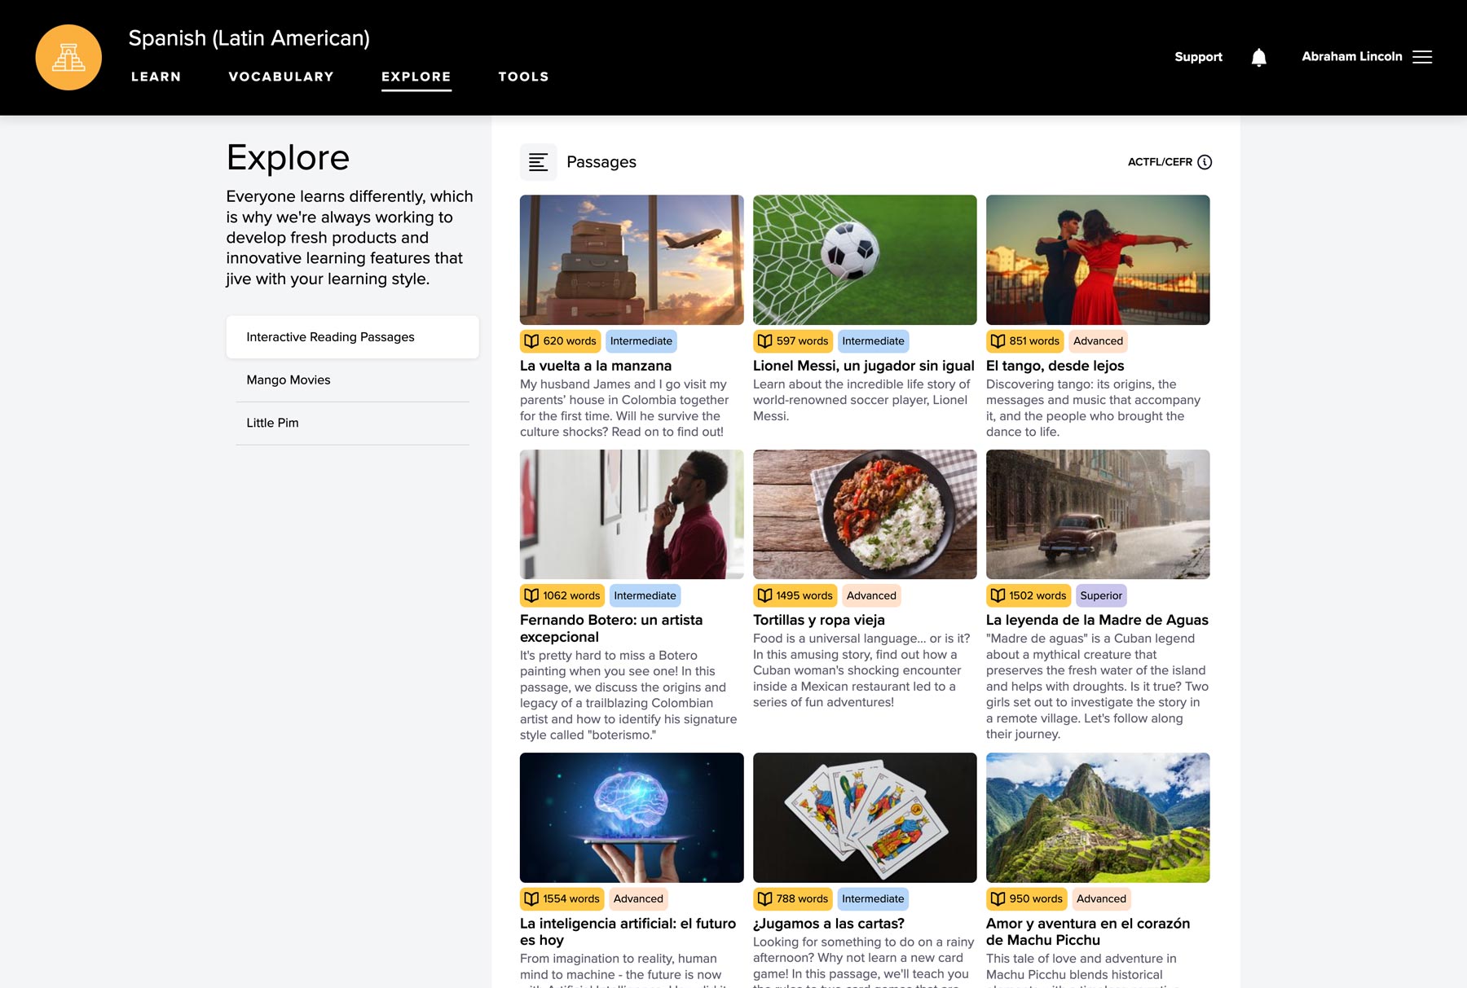The image size is (1467, 988).
Task: Click the Passages text-lines icon
Action: (538, 162)
